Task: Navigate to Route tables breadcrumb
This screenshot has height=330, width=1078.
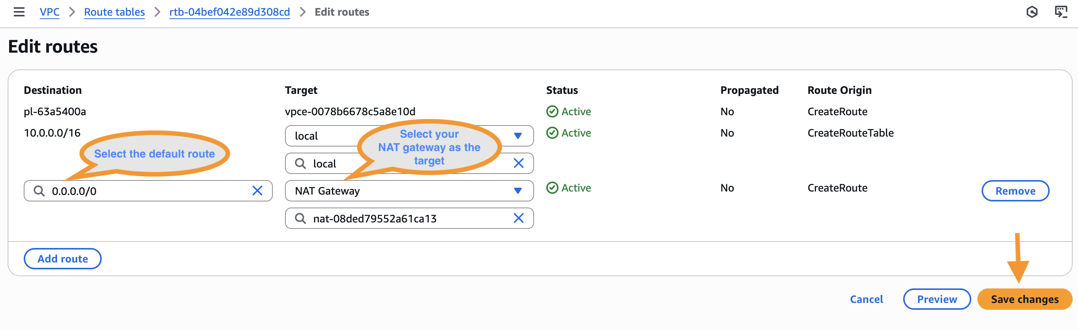Action: [x=114, y=12]
